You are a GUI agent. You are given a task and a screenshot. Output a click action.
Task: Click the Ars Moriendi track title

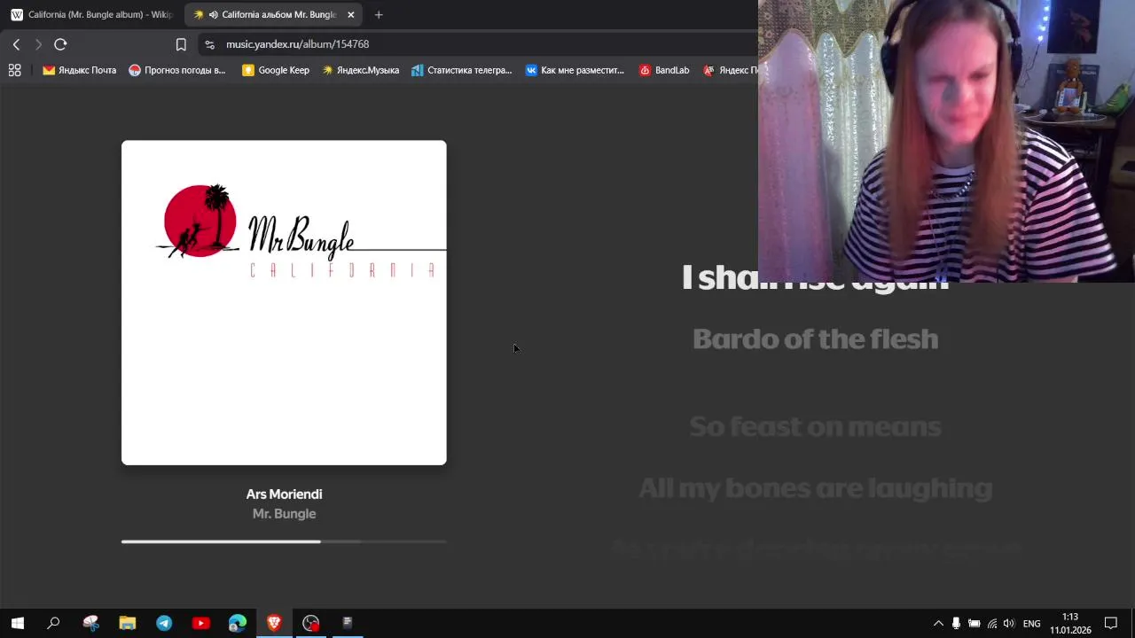(x=284, y=494)
